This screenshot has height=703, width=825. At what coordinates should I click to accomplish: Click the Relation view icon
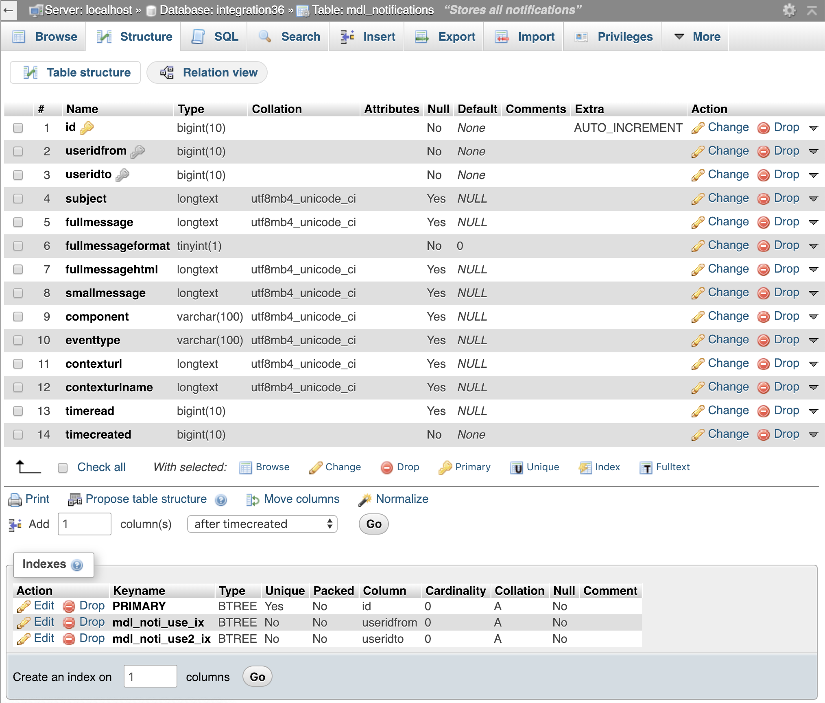pos(167,72)
